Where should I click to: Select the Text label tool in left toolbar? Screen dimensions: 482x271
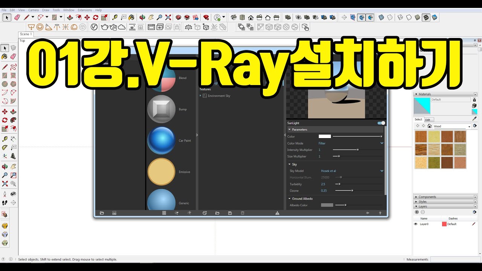14,147
